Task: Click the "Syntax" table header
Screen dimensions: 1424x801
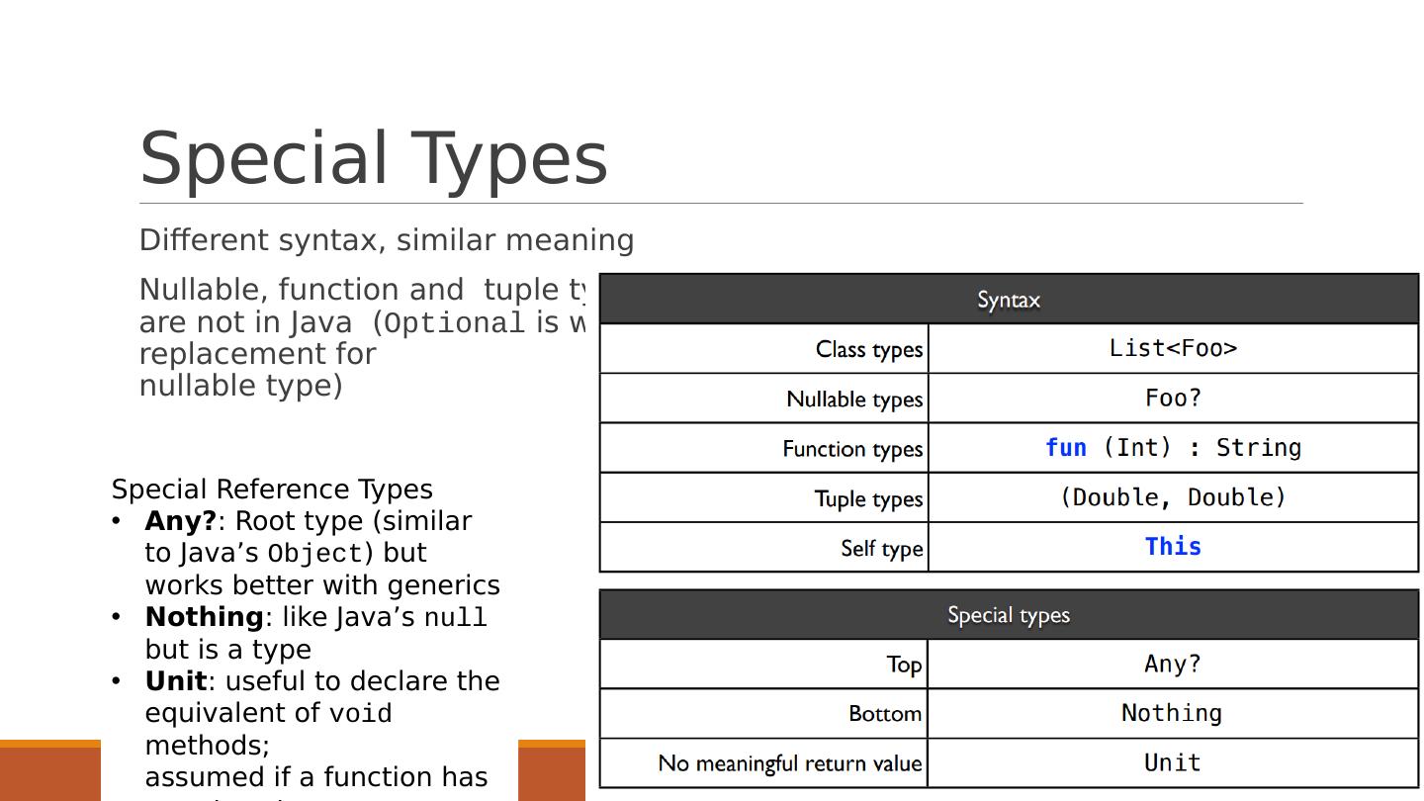Action: coord(1008,300)
